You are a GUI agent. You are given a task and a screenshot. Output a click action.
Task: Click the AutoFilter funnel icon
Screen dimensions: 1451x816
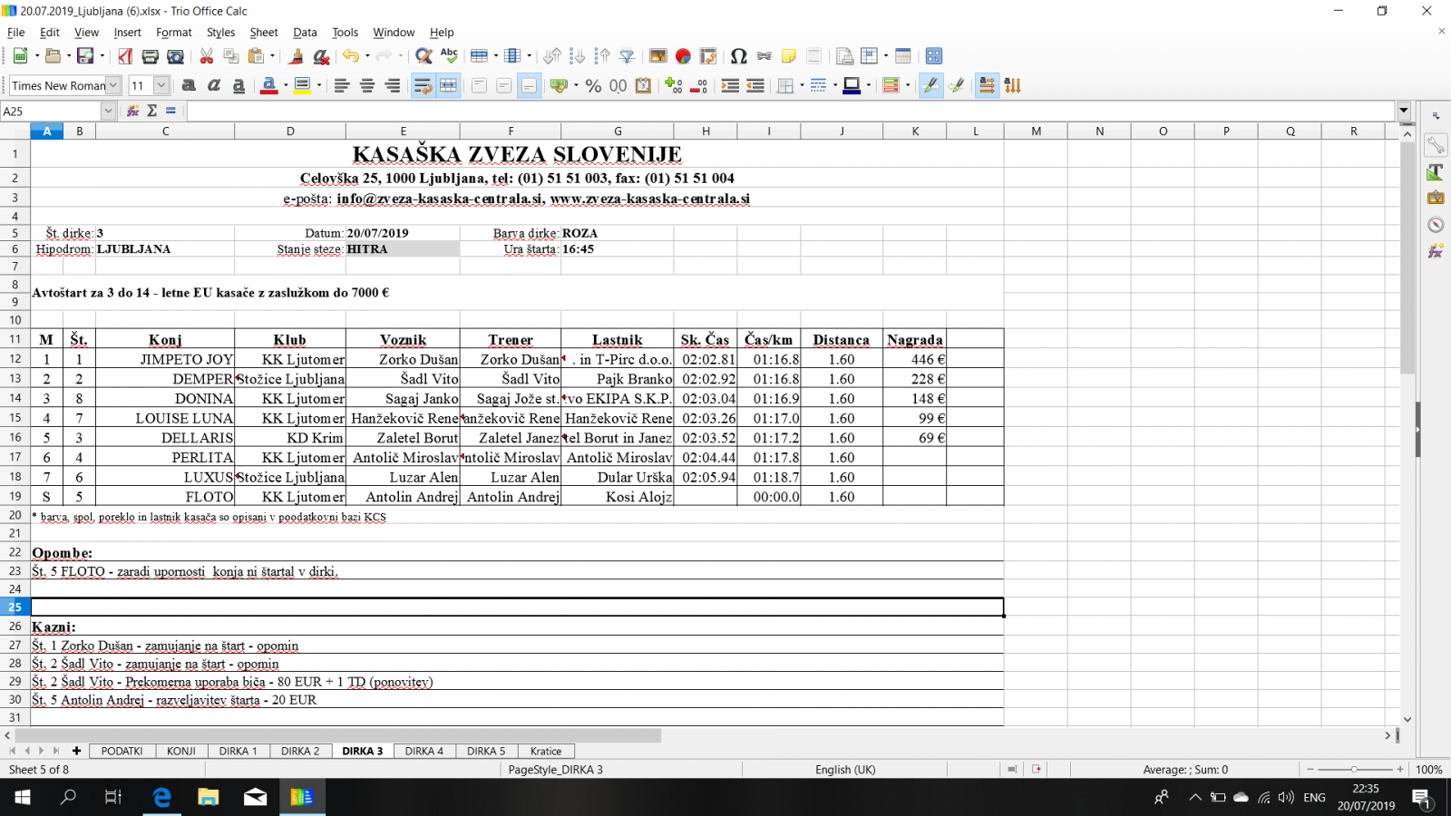click(x=627, y=56)
